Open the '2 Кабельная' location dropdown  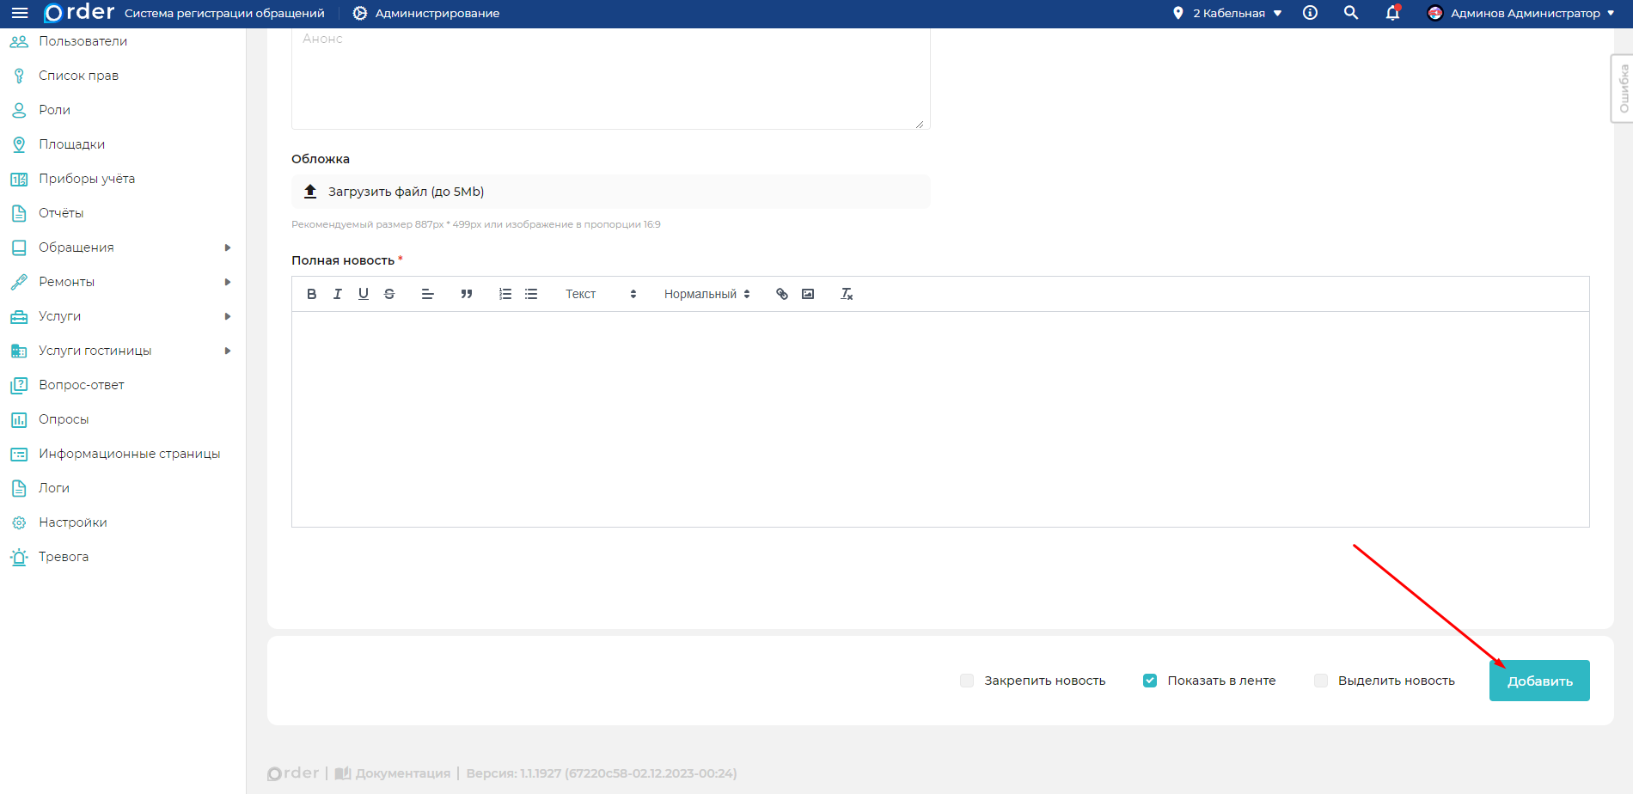coord(1227,13)
